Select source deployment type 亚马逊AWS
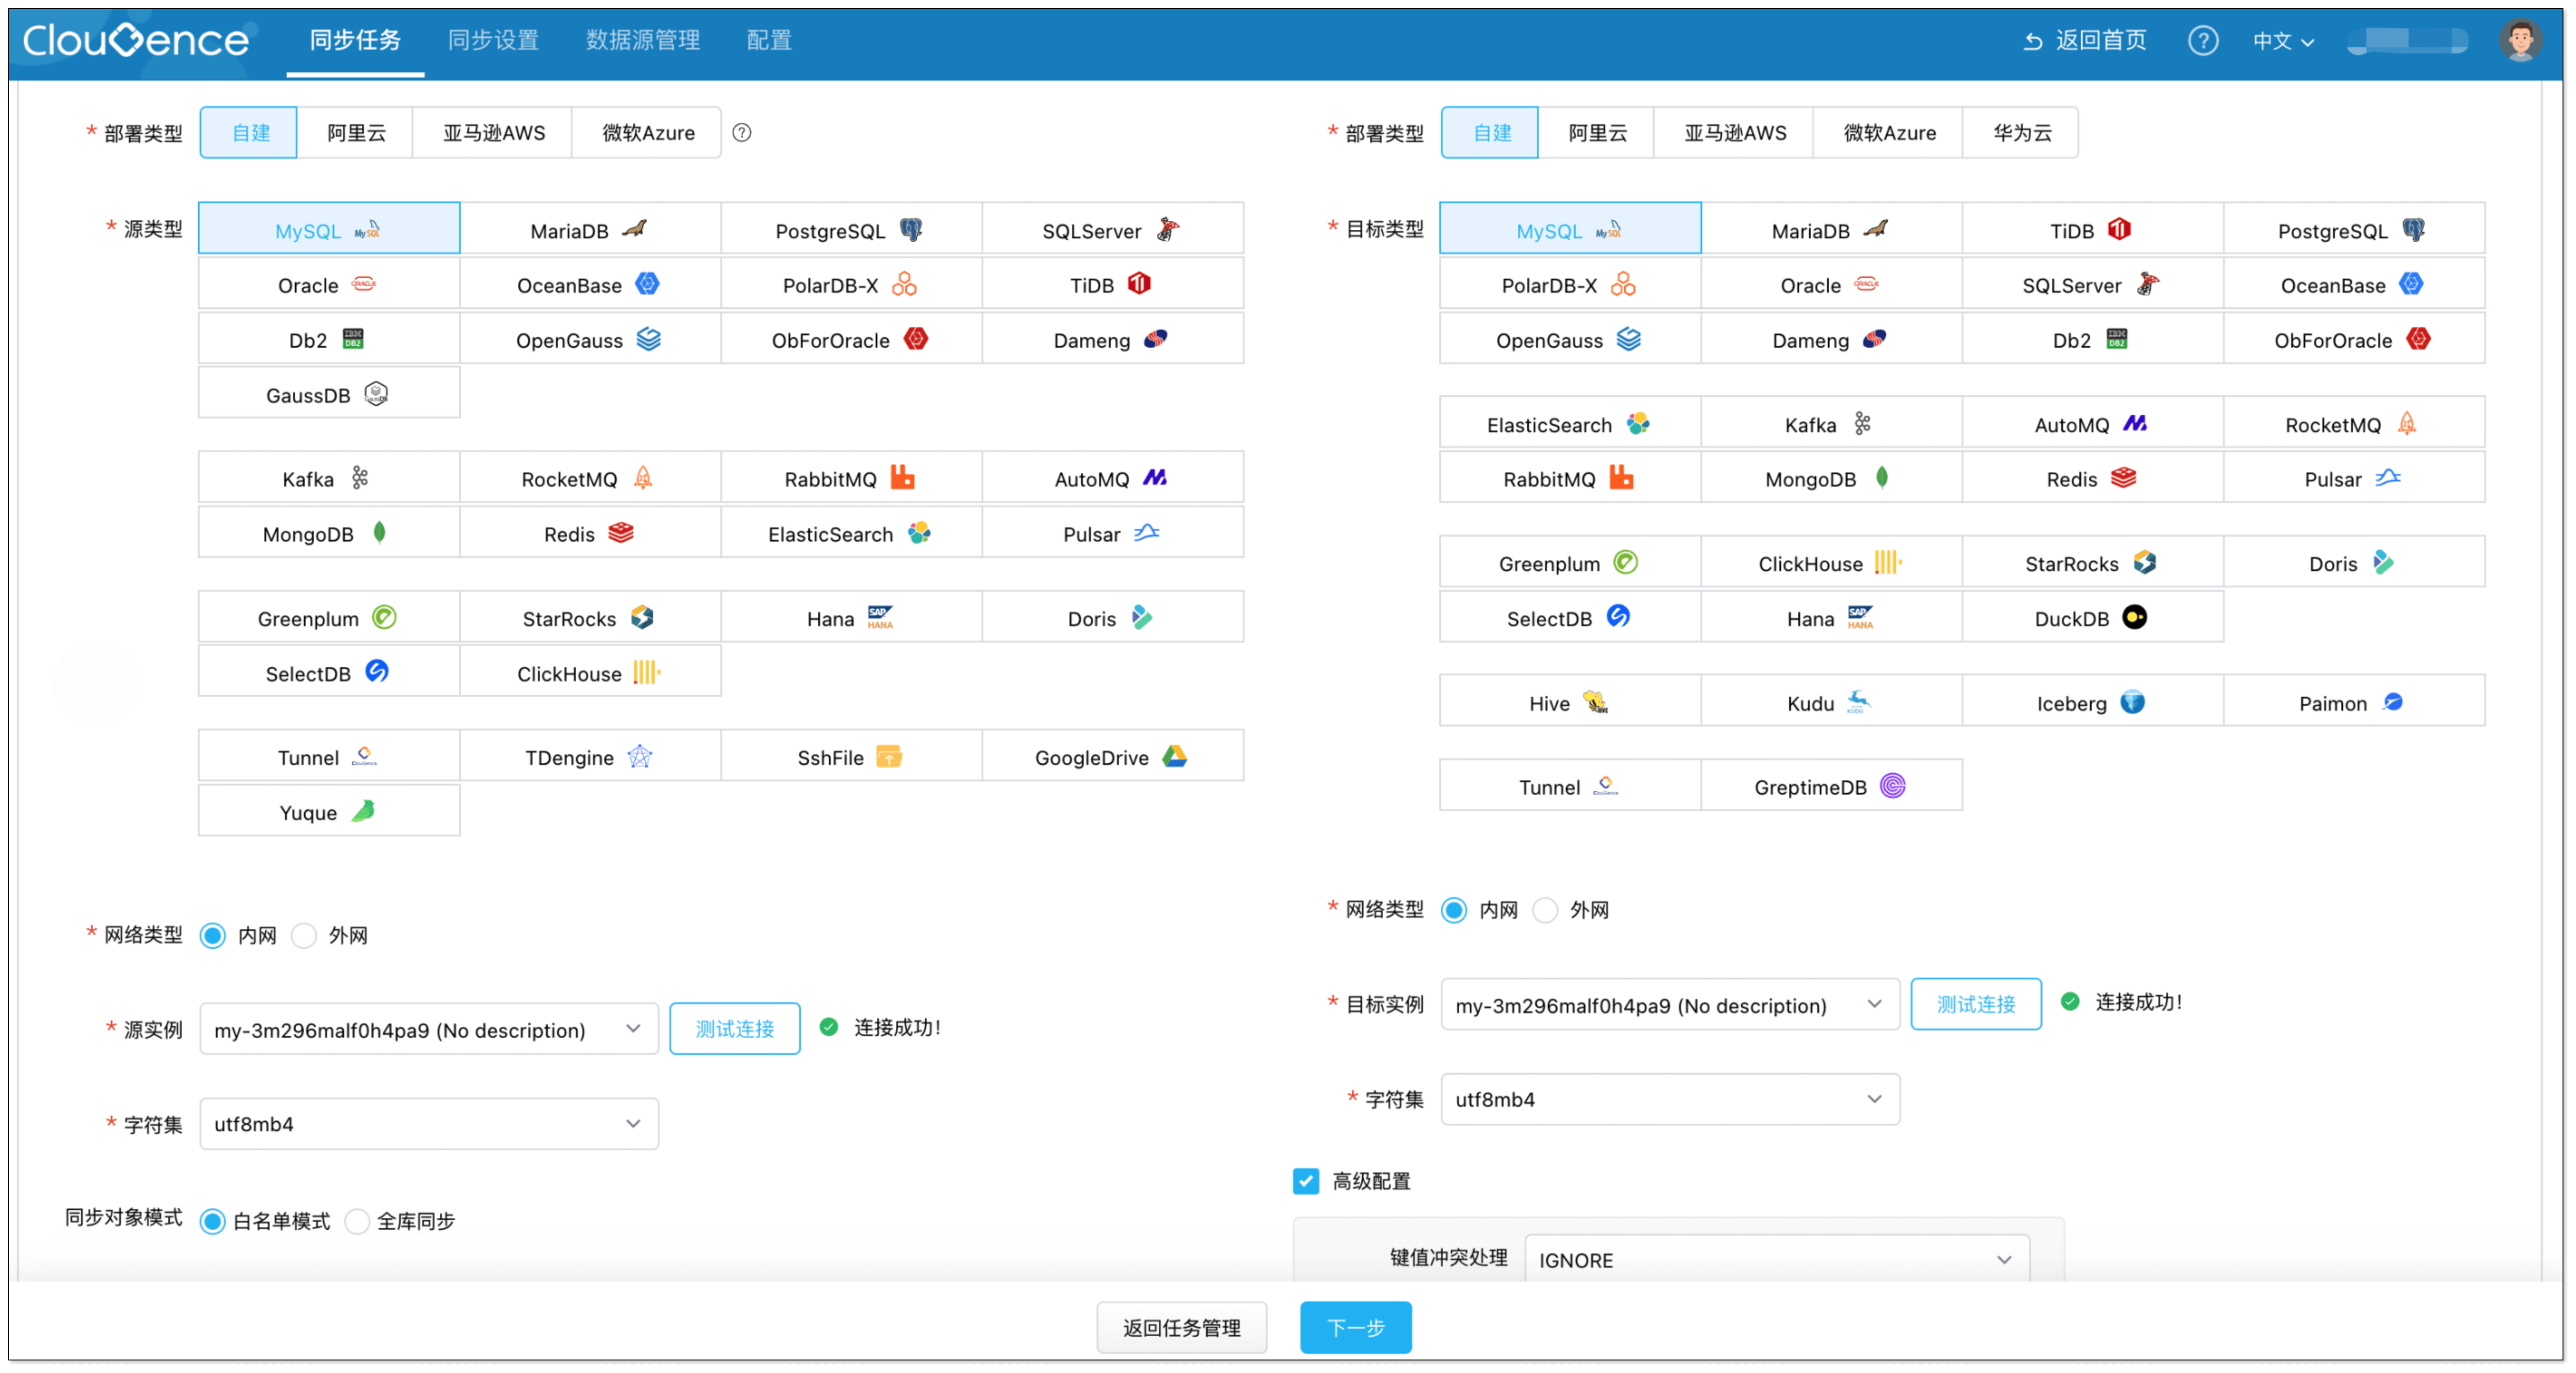Image resolution: width=2576 pixels, height=1373 pixels. [494, 132]
